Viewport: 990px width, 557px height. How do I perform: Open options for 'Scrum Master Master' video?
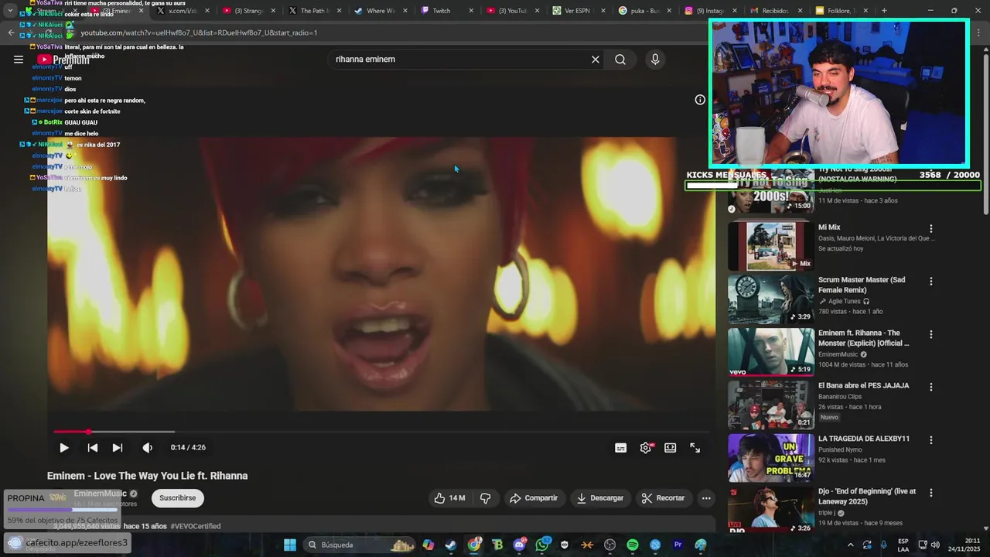pos(931,282)
